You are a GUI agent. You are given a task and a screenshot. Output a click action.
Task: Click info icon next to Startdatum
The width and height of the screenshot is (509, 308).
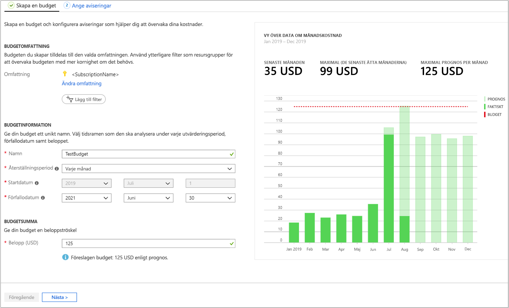coord(37,183)
